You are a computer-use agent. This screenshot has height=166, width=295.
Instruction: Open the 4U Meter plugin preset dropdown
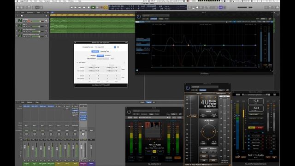[205, 87]
